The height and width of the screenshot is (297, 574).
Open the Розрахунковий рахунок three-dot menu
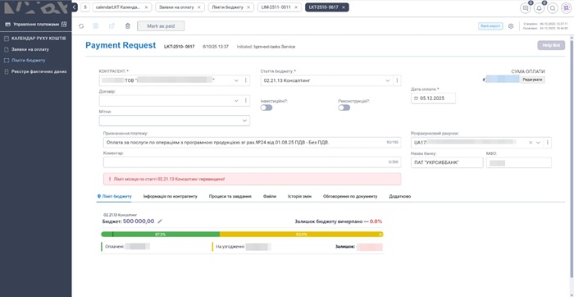pyautogui.click(x=547, y=143)
